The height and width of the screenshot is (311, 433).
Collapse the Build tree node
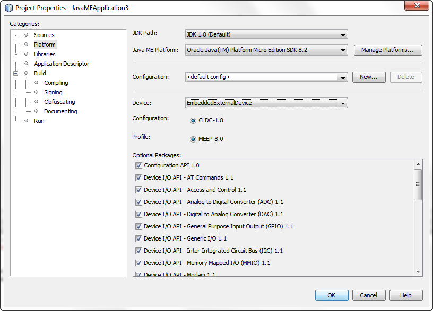(x=16, y=73)
